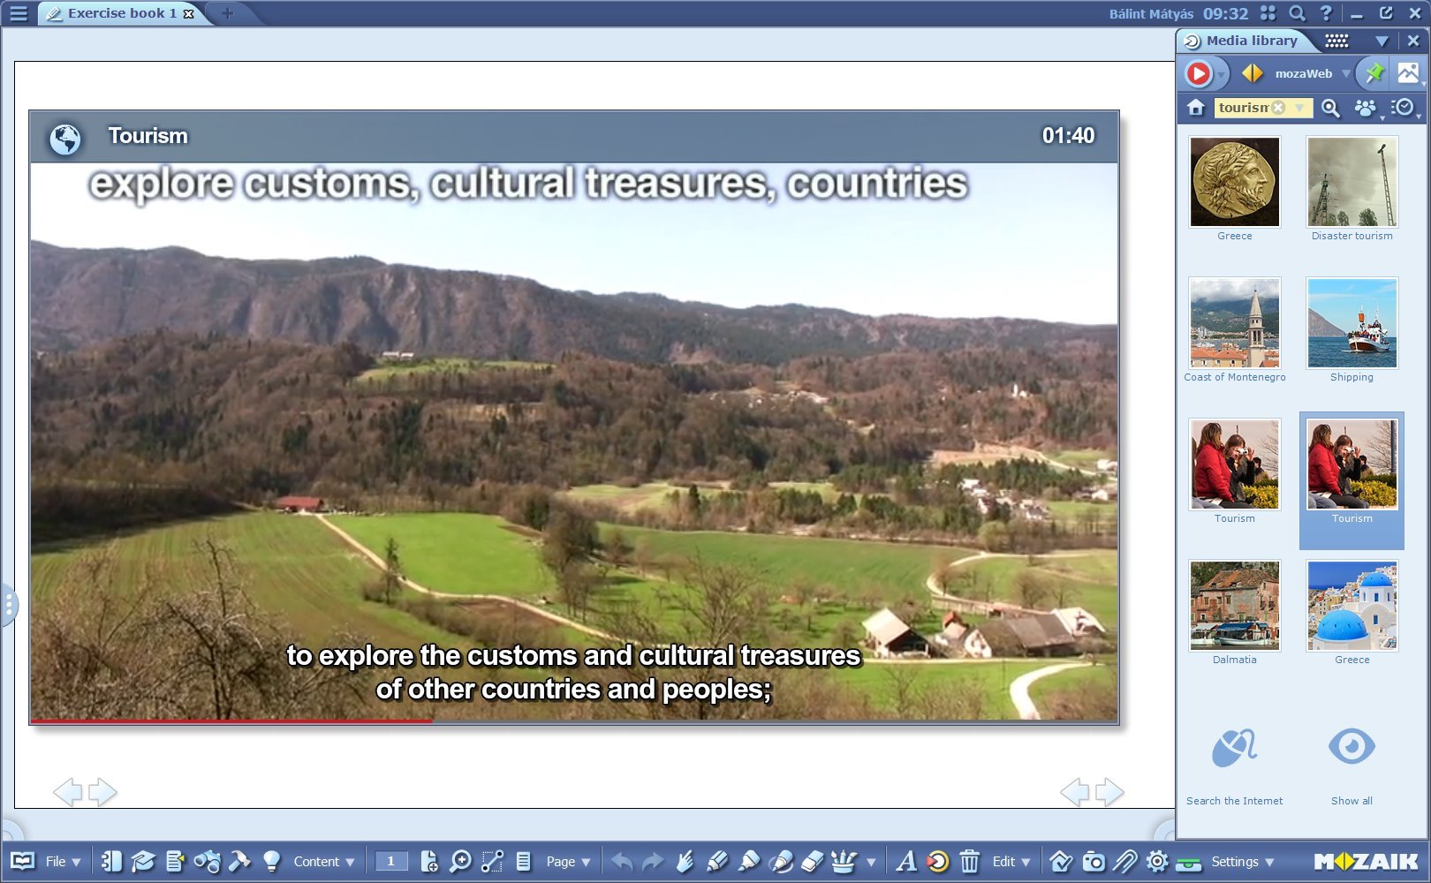Select the text tool letter A
1431x883 pixels.
click(905, 861)
